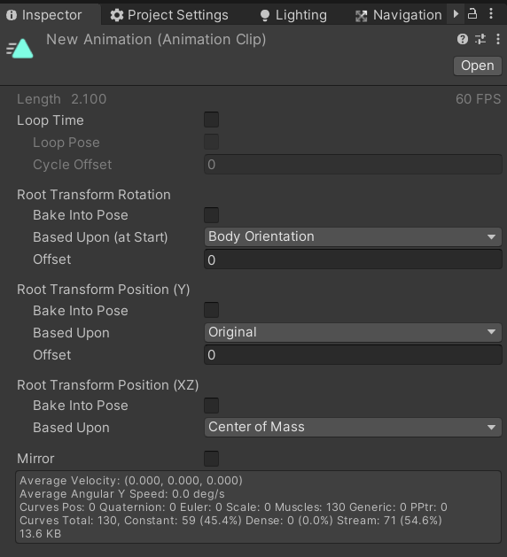Open the presets slider icon
Image resolution: width=507 pixels, height=557 pixels.
(x=480, y=39)
